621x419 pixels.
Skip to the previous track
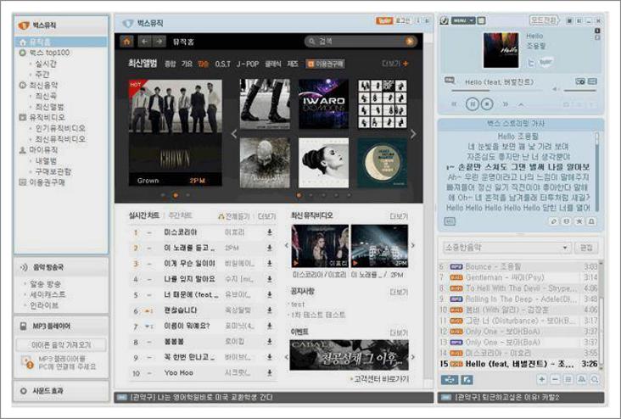click(x=454, y=104)
